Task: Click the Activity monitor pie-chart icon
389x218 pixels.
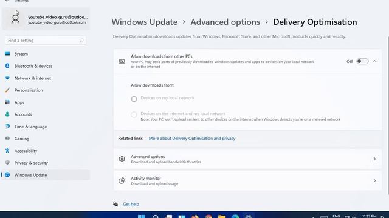Action: (122, 180)
